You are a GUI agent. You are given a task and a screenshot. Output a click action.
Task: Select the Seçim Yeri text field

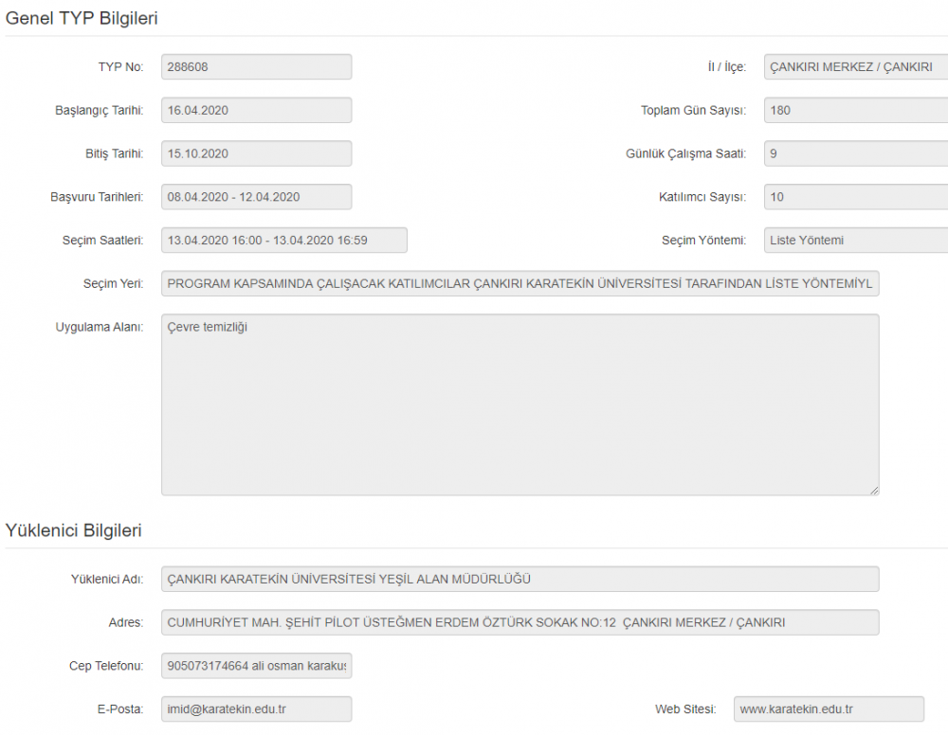click(520, 283)
